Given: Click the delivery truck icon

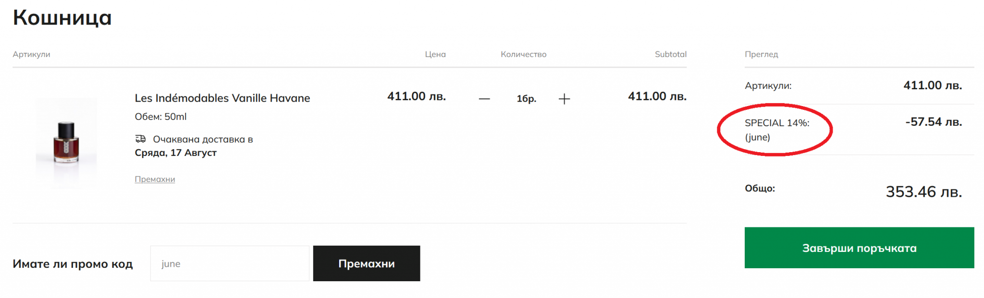Looking at the screenshot, I should [140, 139].
